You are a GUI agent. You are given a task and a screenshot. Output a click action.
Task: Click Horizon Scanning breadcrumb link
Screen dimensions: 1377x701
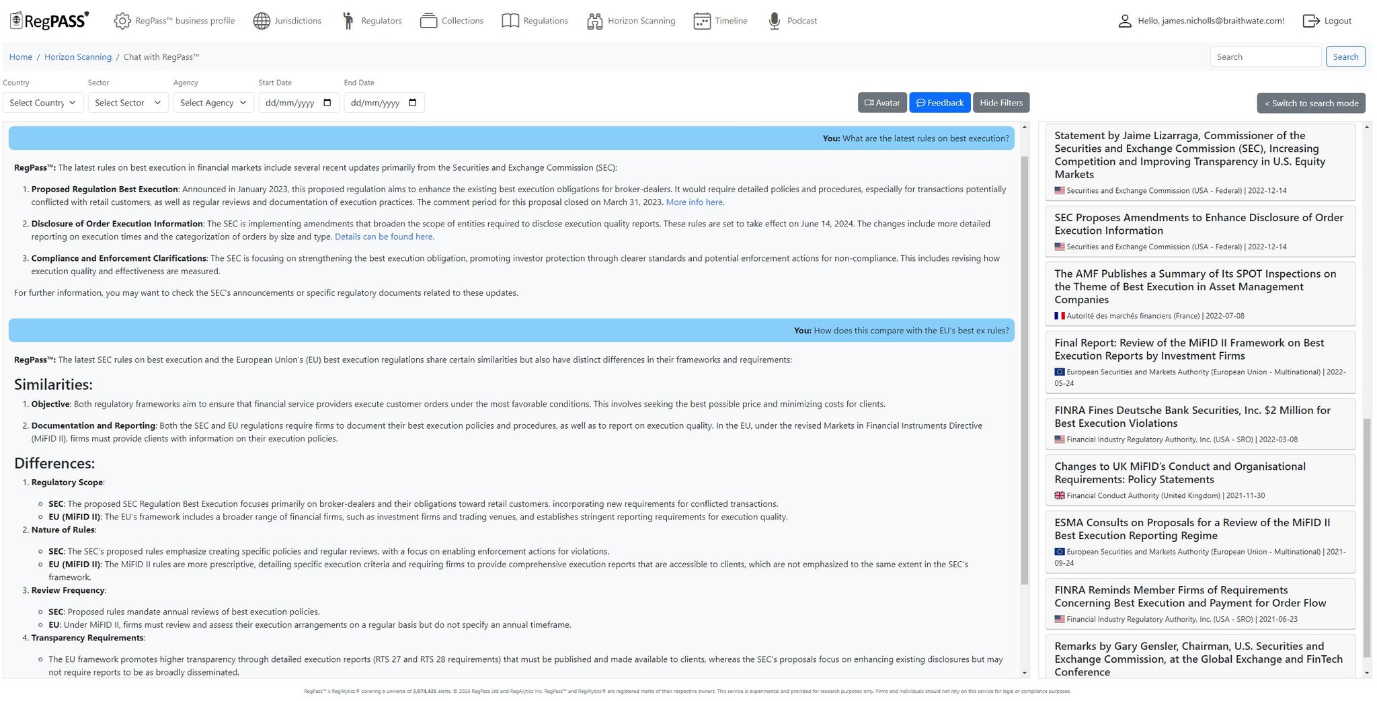point(78,57)
